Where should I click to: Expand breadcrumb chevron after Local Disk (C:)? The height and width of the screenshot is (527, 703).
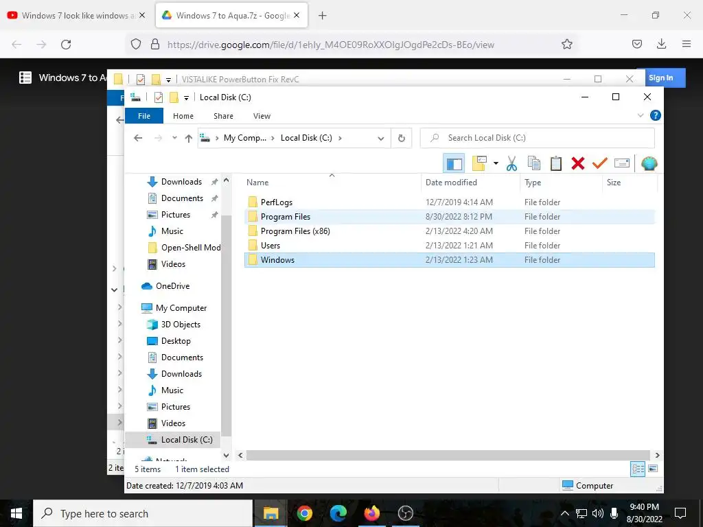coord(340,138)
